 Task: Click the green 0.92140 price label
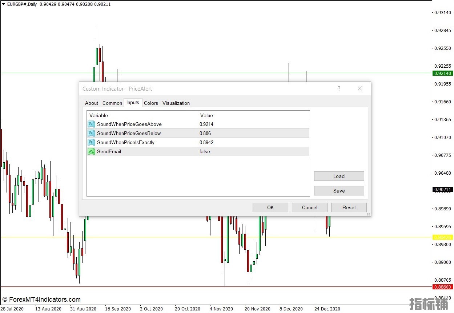click(x=443, y=73)
